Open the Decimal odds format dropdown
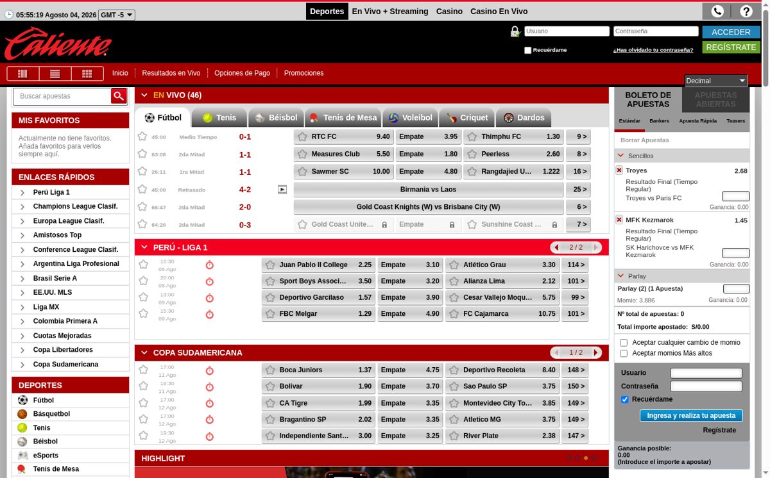770x478 pixels. [x=716, y=81]
